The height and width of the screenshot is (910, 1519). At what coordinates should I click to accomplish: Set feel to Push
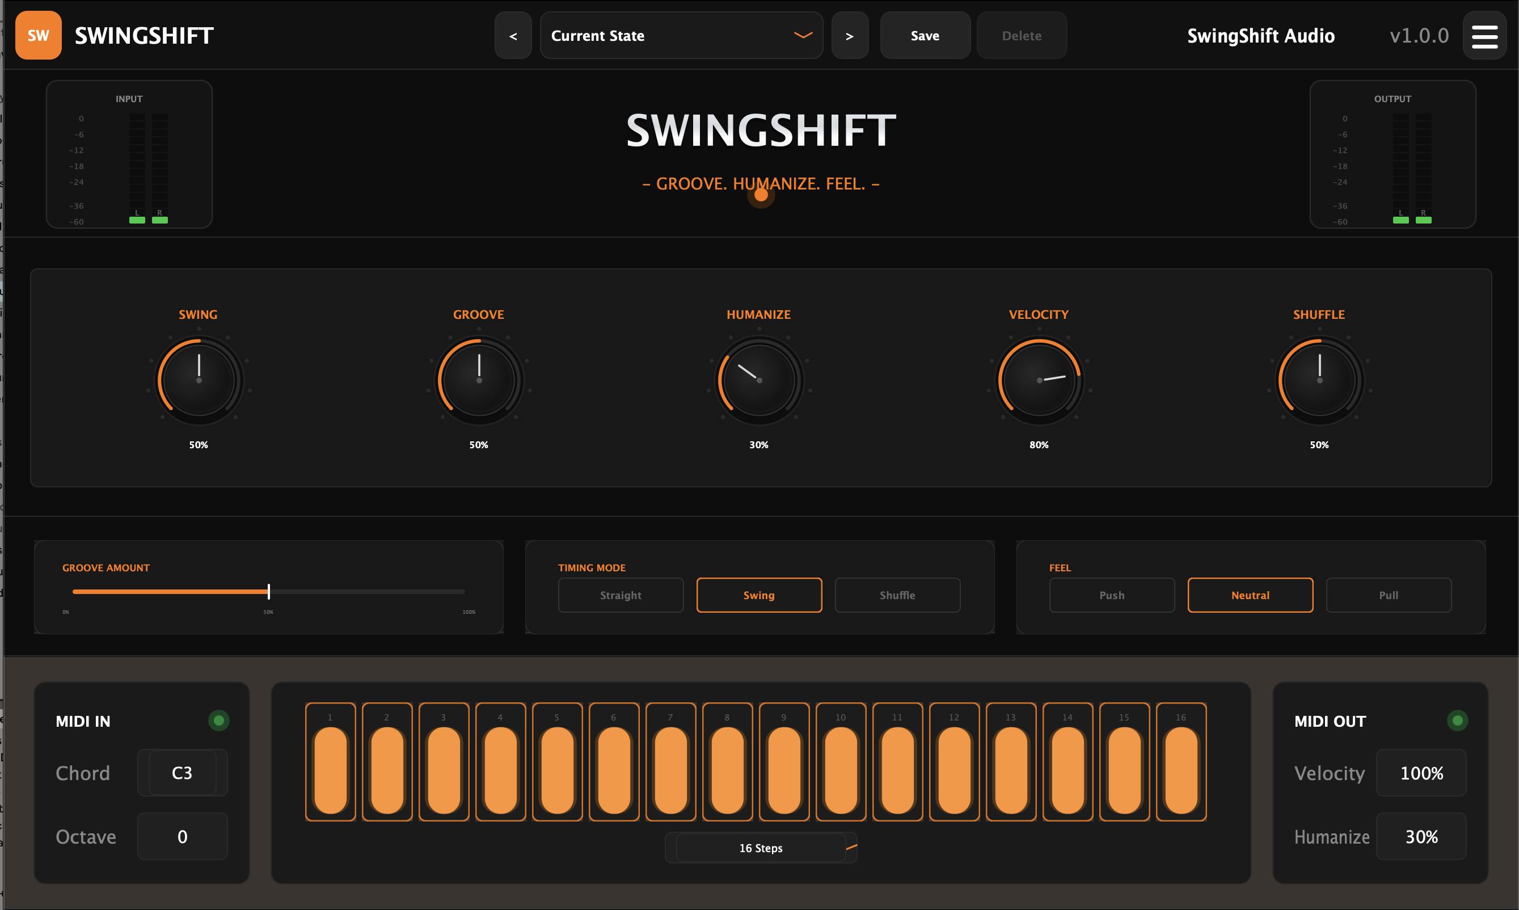pos(1112,595)
